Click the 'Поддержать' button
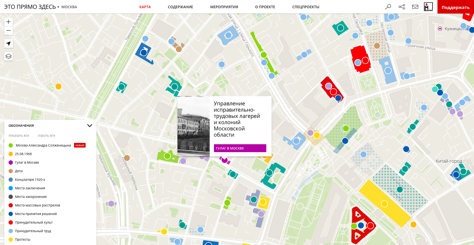Image resolution: width=474 pixels, height=245 pixels. pyautogui.click(x=456, y=7)
